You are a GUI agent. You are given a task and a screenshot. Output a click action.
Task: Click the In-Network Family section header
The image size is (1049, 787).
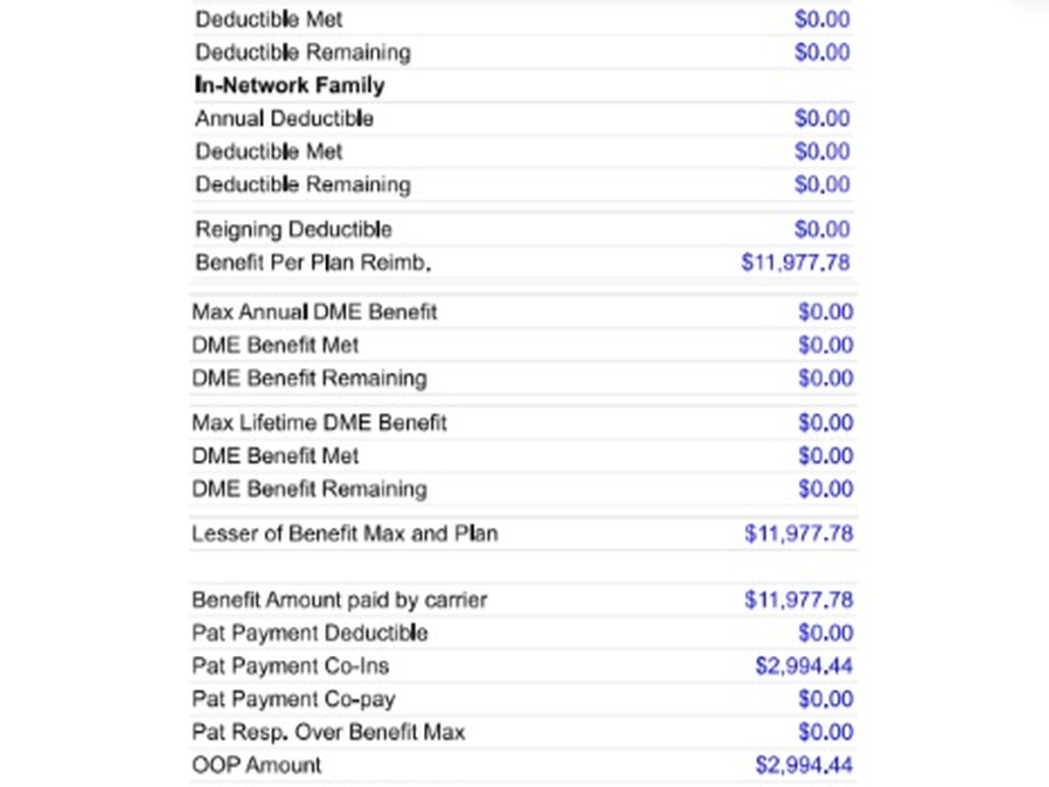(289, 86)
